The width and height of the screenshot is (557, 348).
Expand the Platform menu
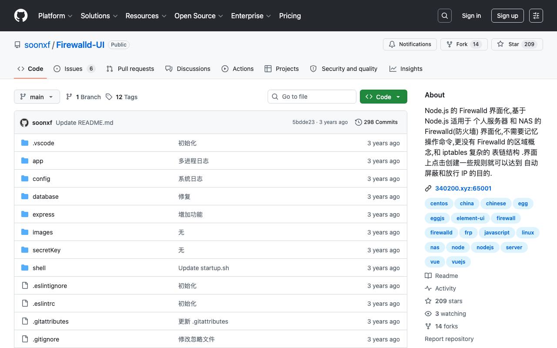tap(55, 16)
